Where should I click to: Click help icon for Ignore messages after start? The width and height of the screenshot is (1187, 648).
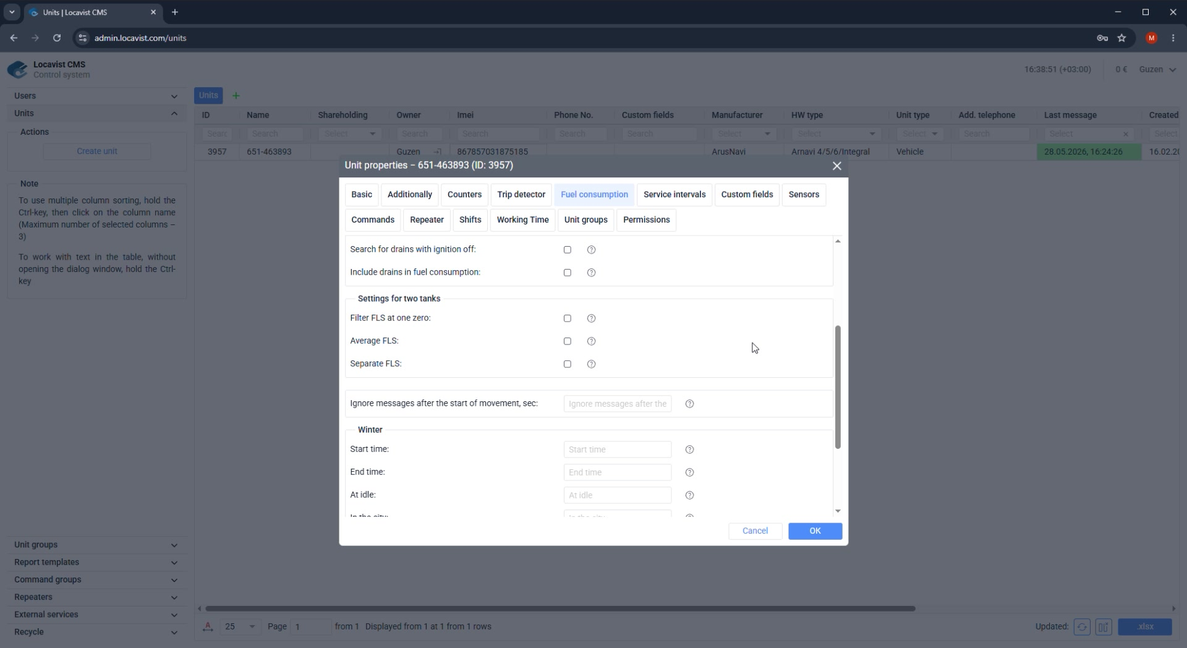click(689, 404)
